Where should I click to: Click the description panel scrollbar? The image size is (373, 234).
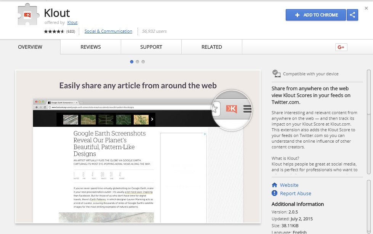(369, 122)
